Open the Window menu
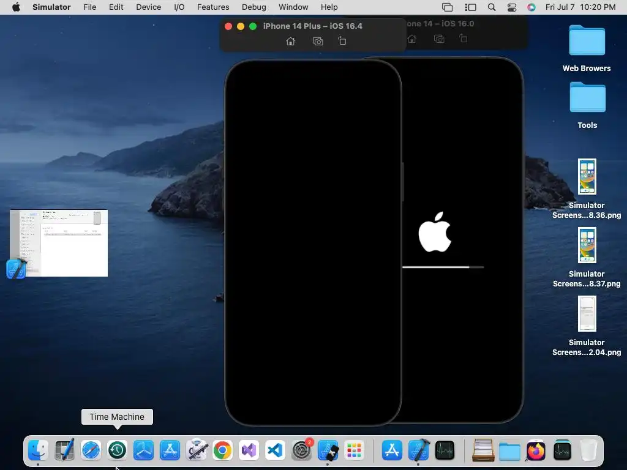 (293, 7)
